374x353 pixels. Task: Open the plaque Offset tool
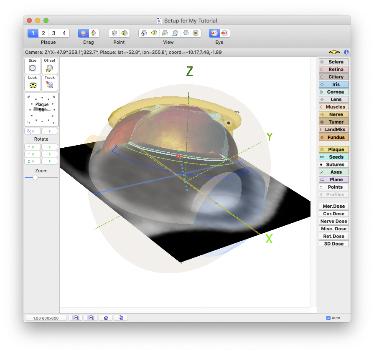pos(50,66)
